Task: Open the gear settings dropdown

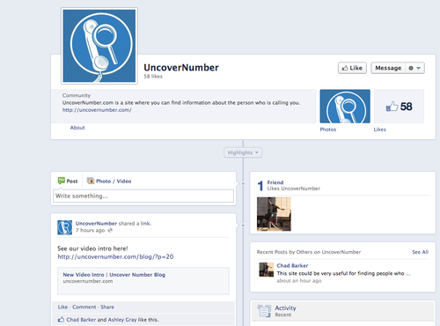Action: (x=414, y=68)
